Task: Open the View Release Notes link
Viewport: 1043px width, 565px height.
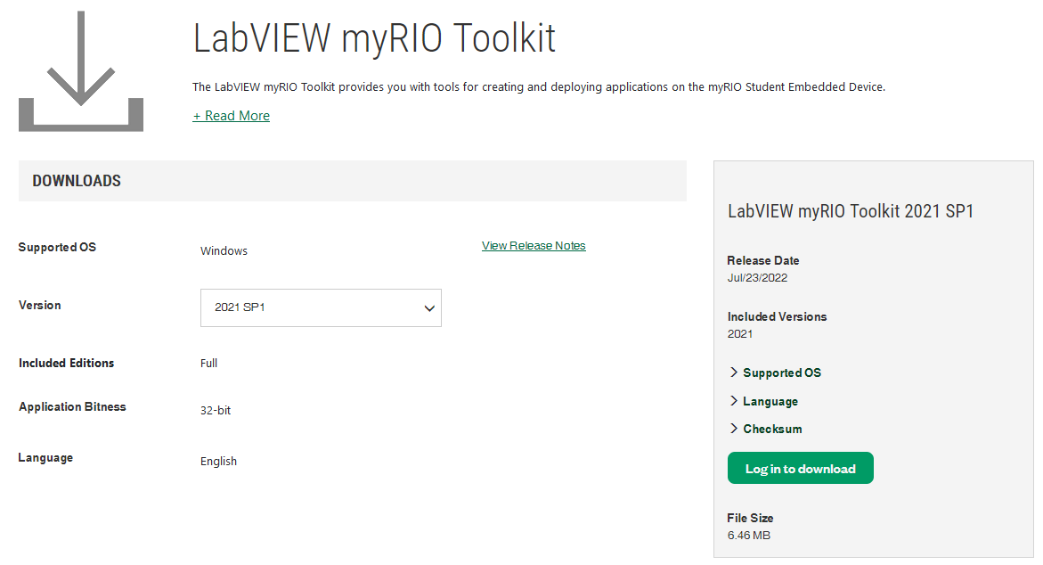Action: point(534,246)
